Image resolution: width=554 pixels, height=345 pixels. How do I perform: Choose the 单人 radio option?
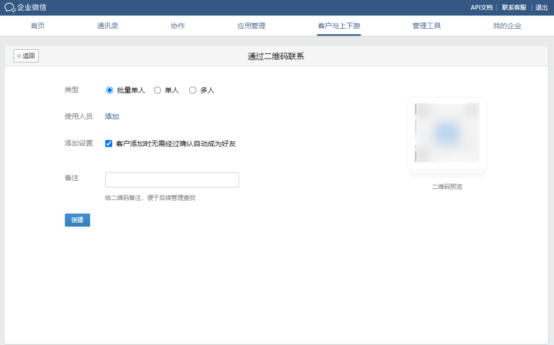tap(157, 90)
